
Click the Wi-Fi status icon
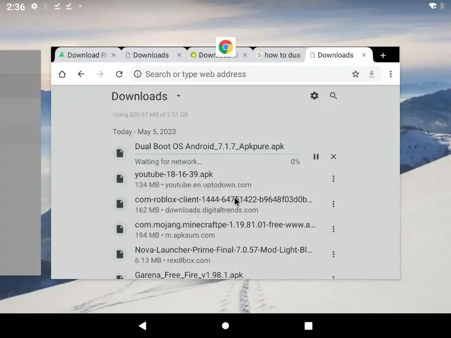tap(433, 6)
